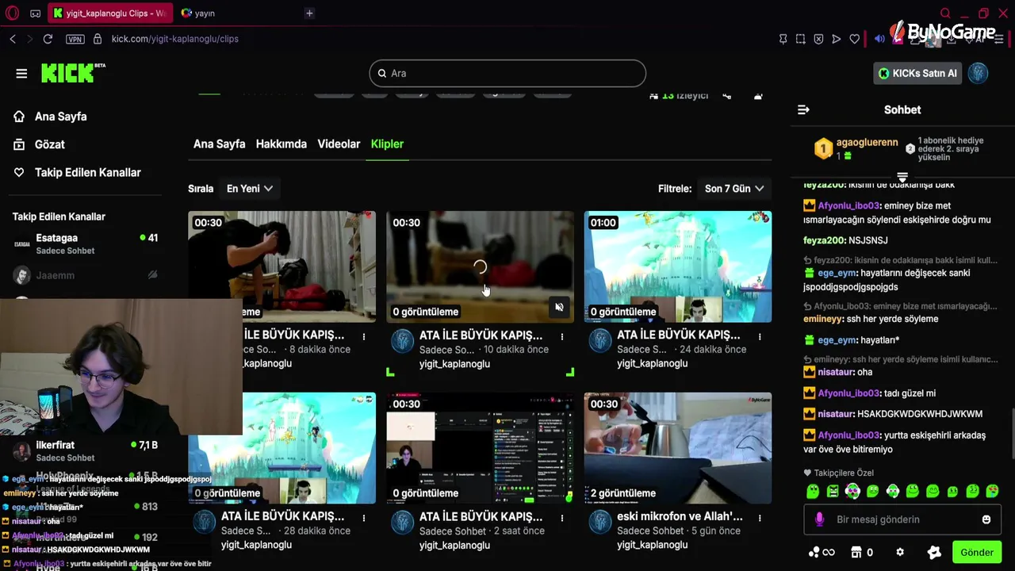Click the pin icon in address bar
The width and height of the screenshot is (1015, 571).
(783, 39)
